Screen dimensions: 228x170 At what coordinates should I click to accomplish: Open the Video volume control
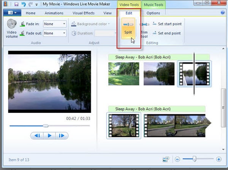click(x=12, y=28)
